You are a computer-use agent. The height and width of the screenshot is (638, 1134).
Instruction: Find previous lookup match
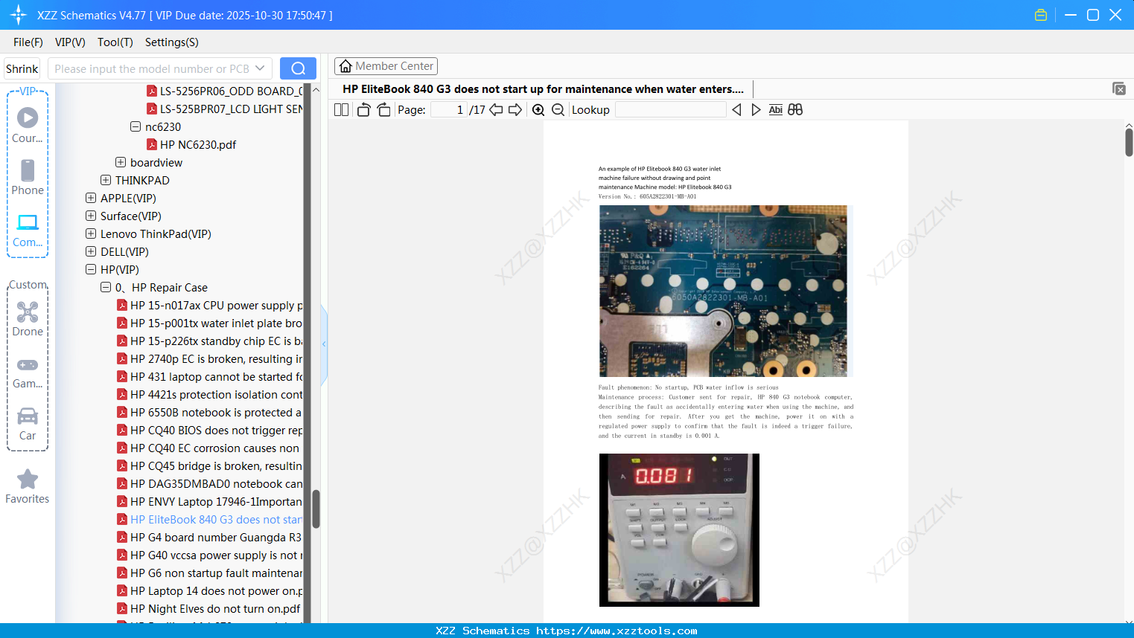736,110
